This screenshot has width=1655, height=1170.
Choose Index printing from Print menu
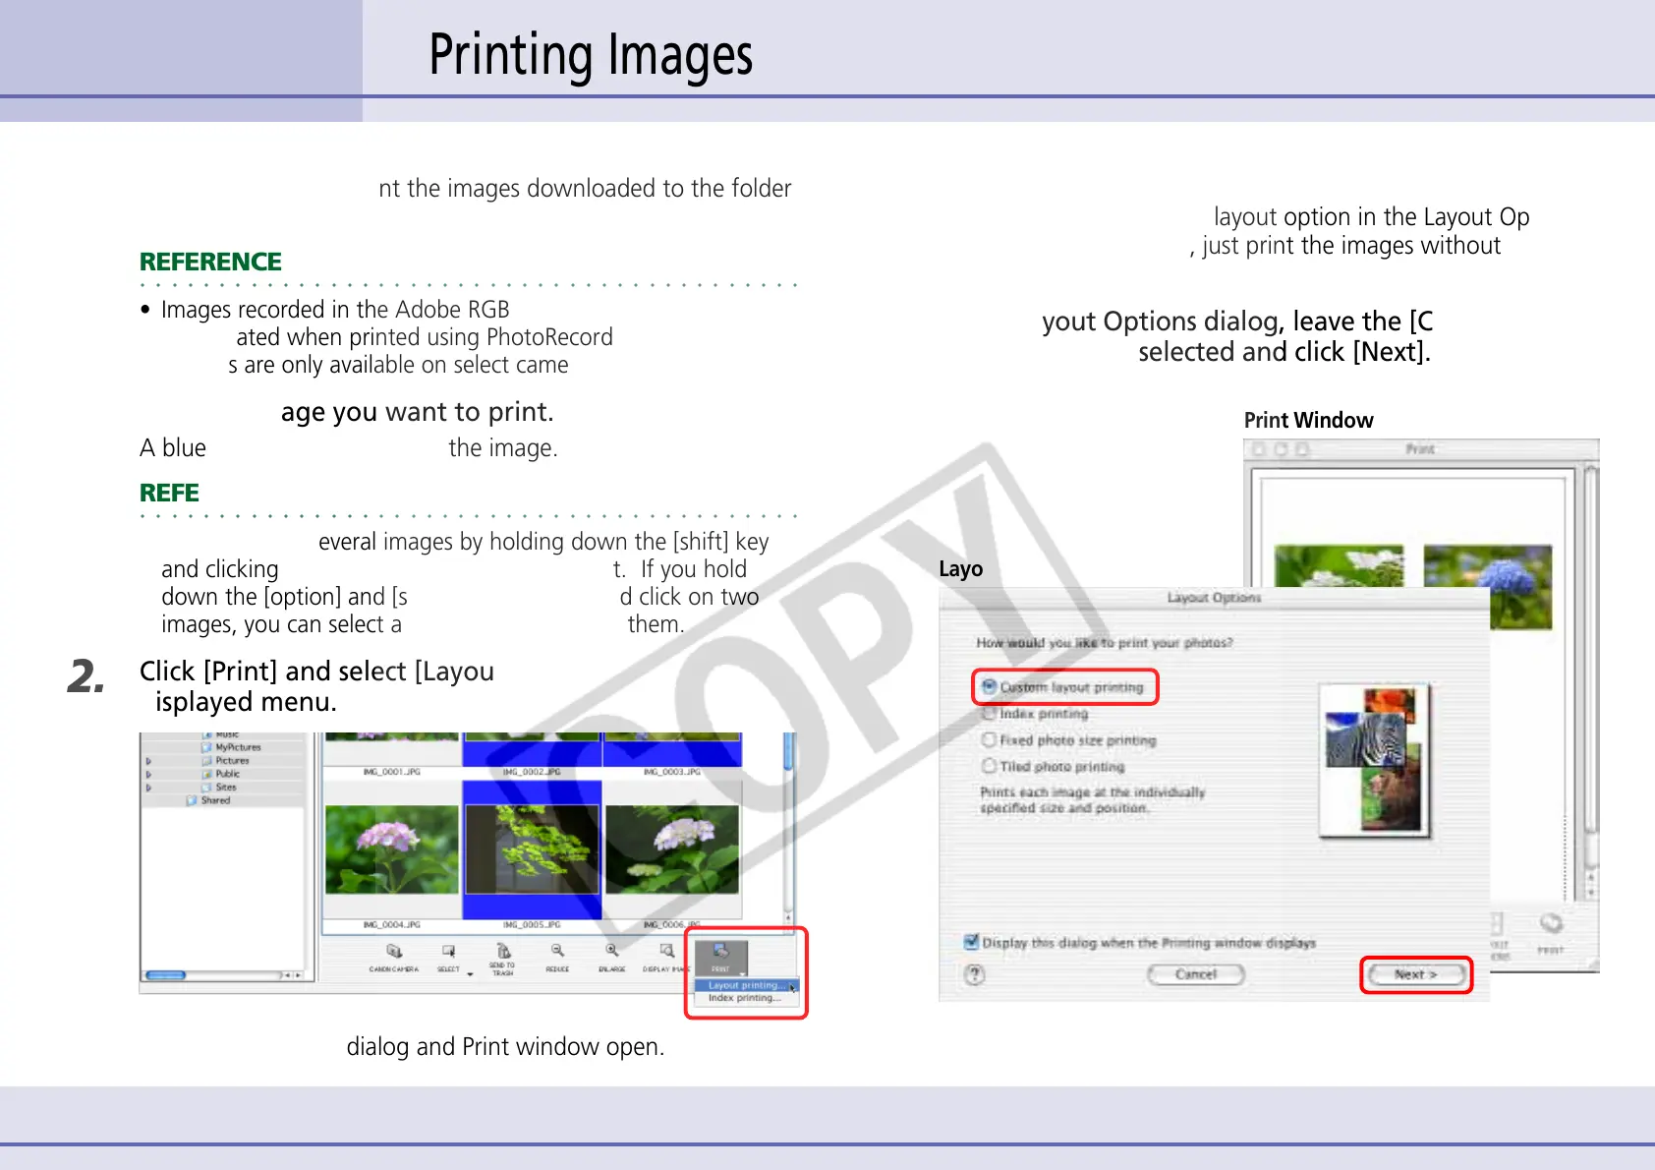coord(745,998)
